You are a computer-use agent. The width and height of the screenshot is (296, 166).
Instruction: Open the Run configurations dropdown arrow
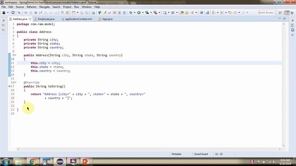pyautogui.click(x=143, y=12)
